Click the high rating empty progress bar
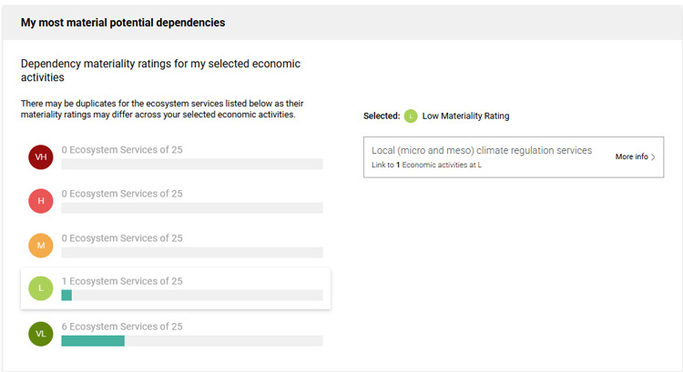 191,208
